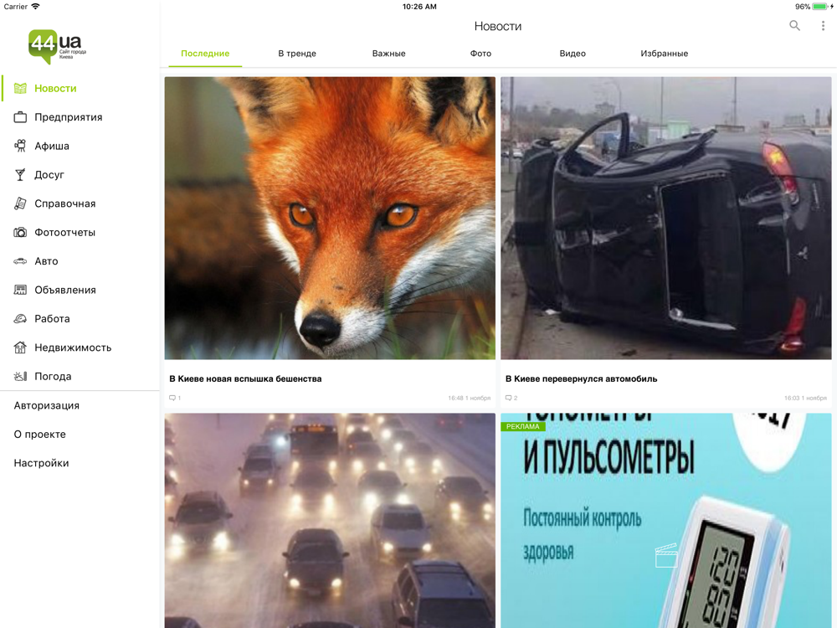Click the clapperboard icon on the ad

[665, 555]
